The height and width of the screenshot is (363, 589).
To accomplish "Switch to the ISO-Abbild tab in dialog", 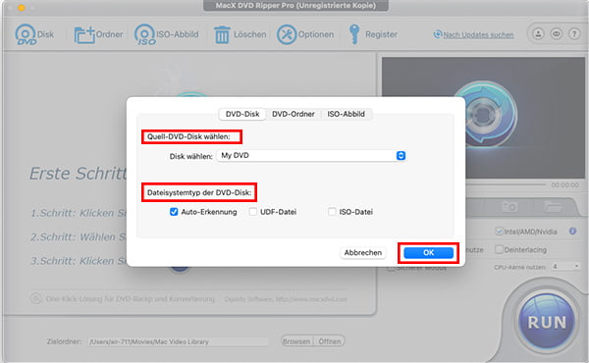I will coord(346,114).
